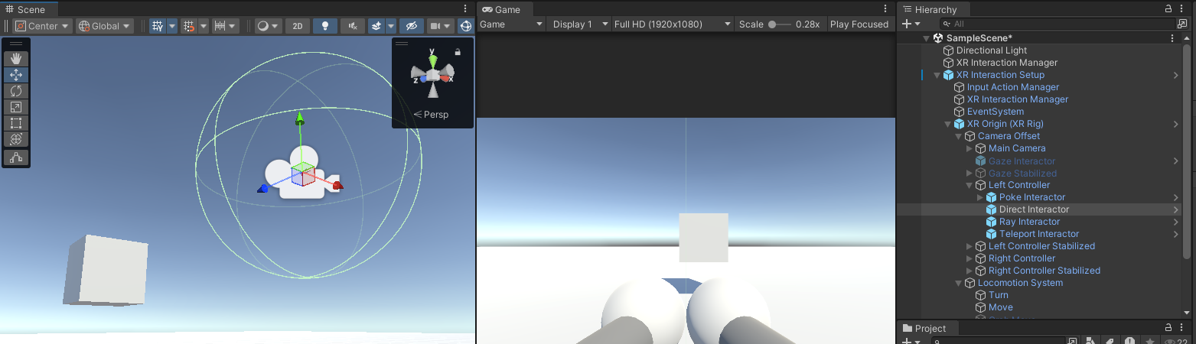Image resolution: width=1196 pixels, height=344 pixels.
Task: Collapse the SampleScene foldout arrow
Action: coord(926,38)
